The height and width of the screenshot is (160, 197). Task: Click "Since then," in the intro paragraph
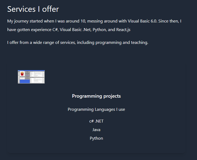tap(170, 21)
